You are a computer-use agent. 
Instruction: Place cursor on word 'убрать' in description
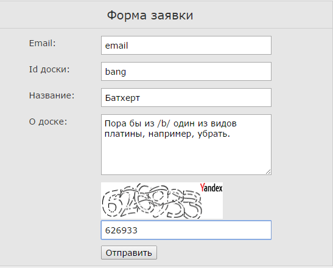click(212, 134)
